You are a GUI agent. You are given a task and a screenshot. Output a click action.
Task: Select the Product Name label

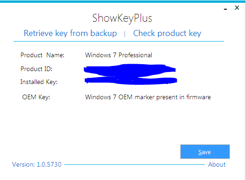(x=43, y=55)
